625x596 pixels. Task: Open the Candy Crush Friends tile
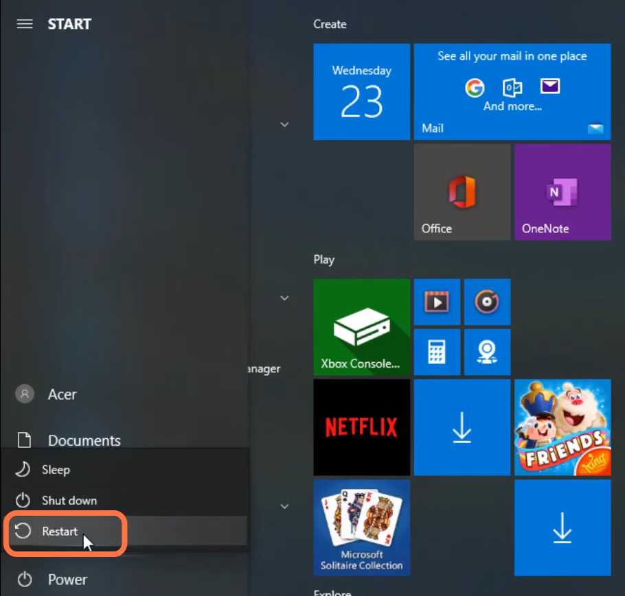(x=562, y=427)
